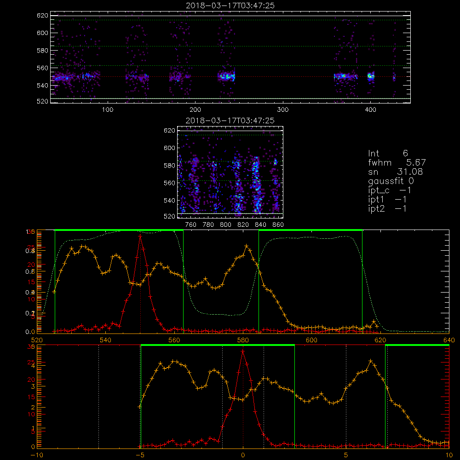Click x-axis tick '640' on profile plot
This screenshot has width=460, height=460.
tap(449, 340)
